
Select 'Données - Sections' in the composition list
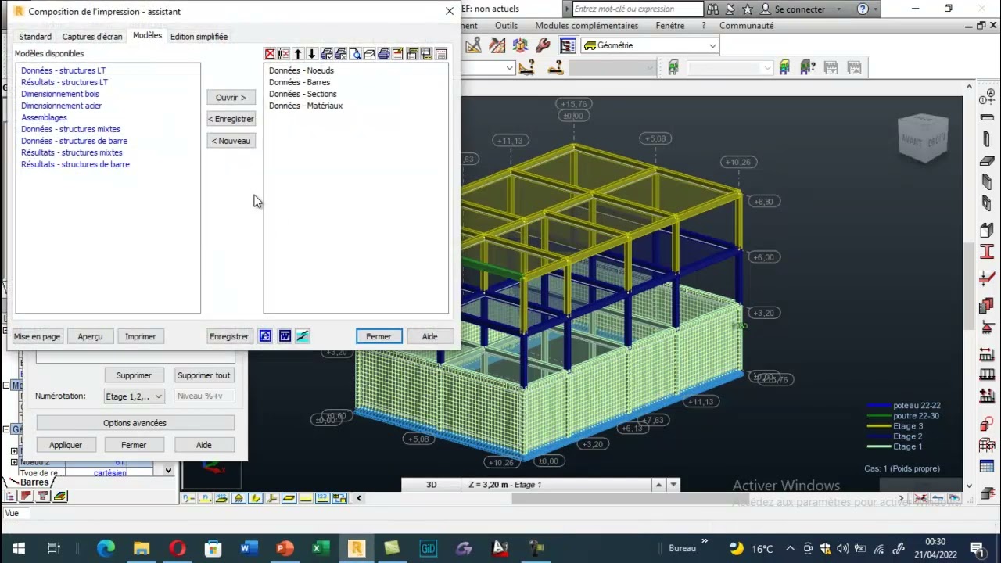coord(303,94)
